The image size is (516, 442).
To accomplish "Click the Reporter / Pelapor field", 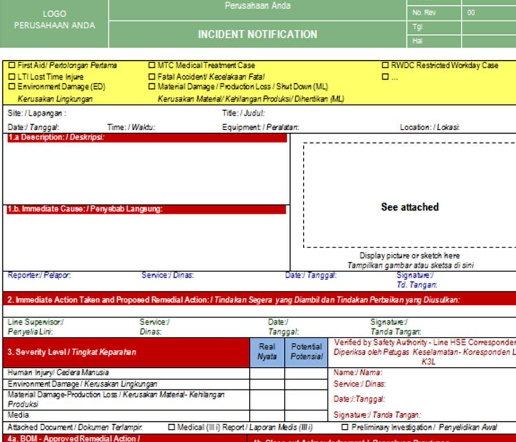I will (x=39, y=276).
